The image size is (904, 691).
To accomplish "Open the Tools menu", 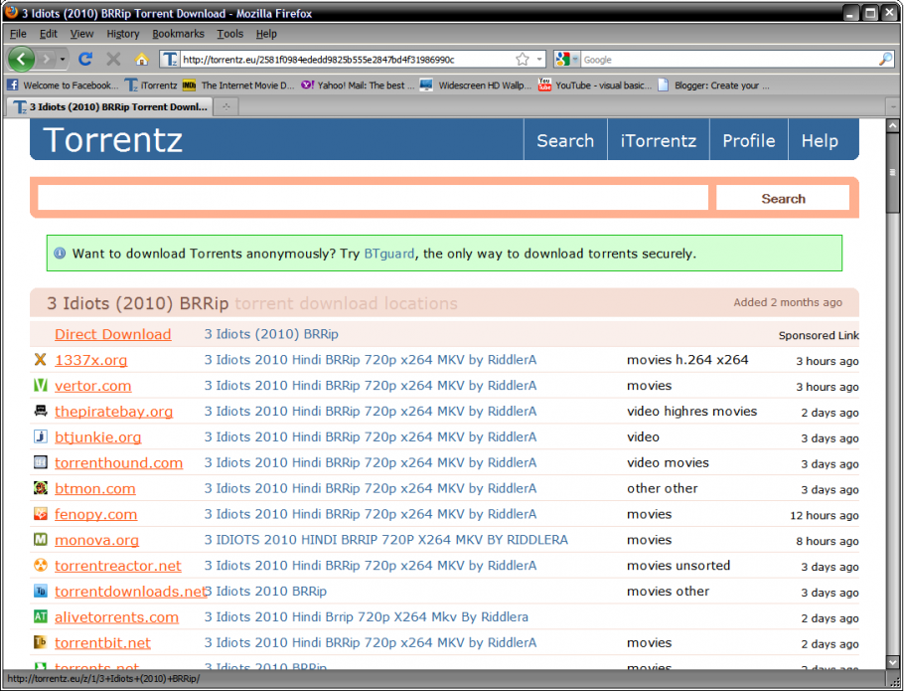I will pos(230,34).
